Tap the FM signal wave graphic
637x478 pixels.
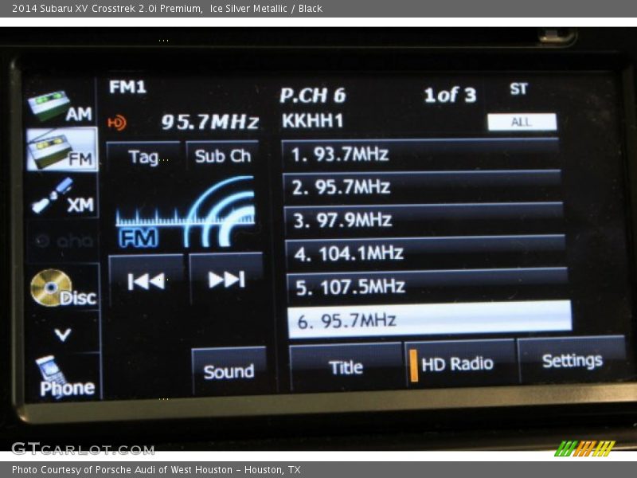[x=186, y=211]
